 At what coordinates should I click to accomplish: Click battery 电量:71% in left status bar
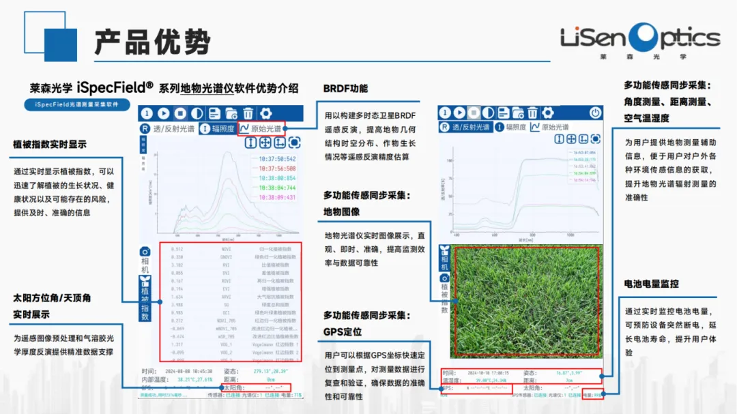[291, 395]
